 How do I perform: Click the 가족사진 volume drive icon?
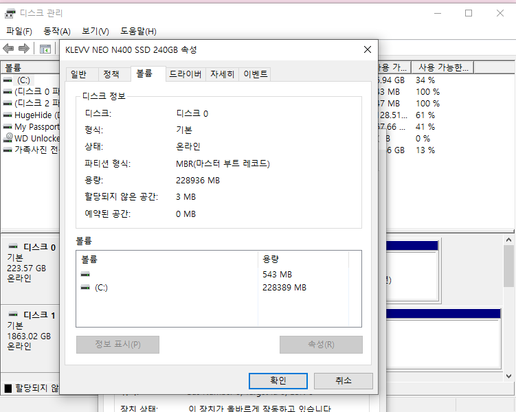click(8, 150)
